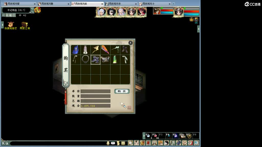
Task: Click the 总额 total amount field
Action: click(x=95, y=101)
